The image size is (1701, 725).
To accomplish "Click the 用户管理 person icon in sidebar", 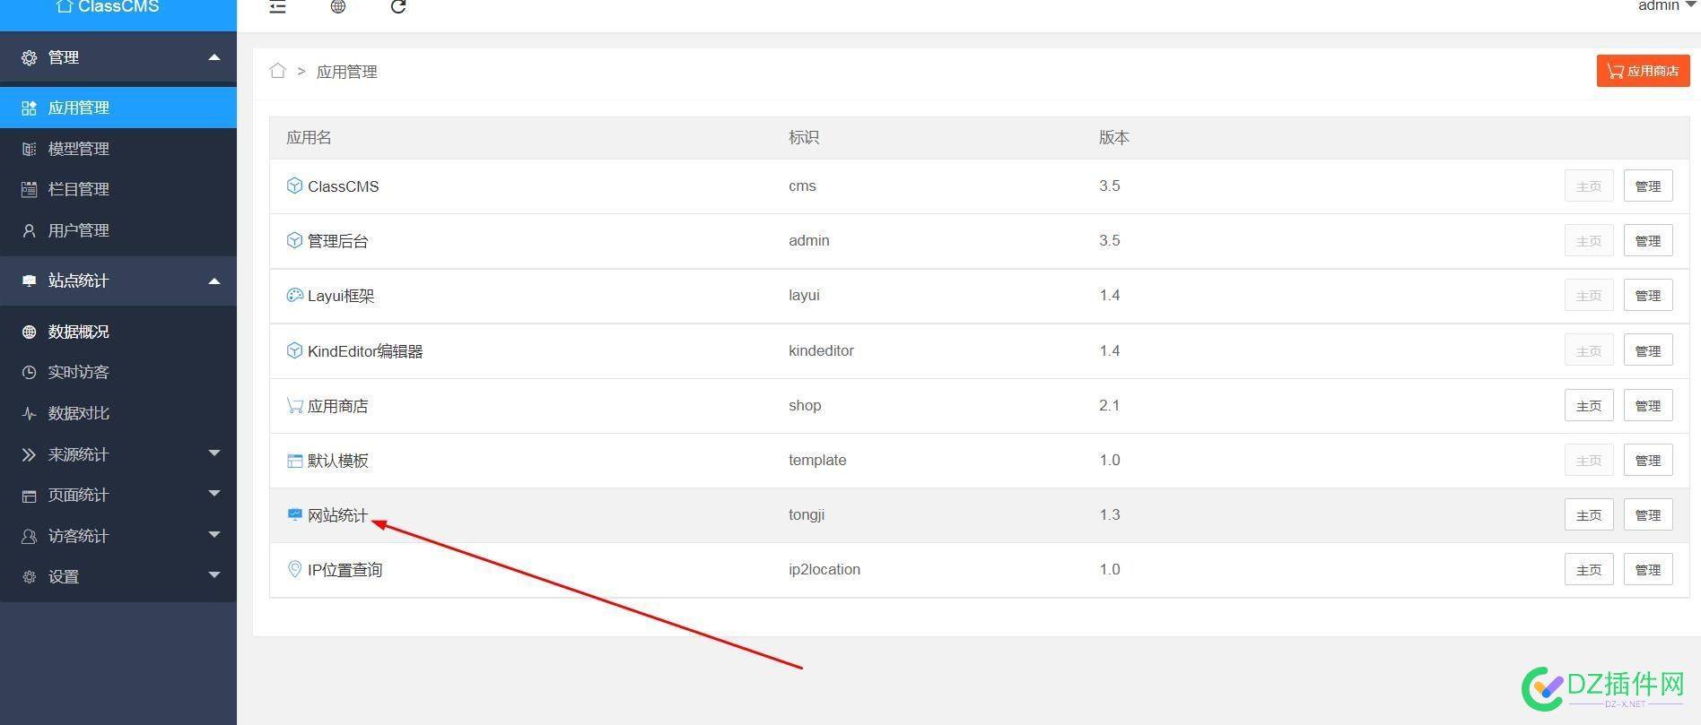I will (x=29, y=230).
